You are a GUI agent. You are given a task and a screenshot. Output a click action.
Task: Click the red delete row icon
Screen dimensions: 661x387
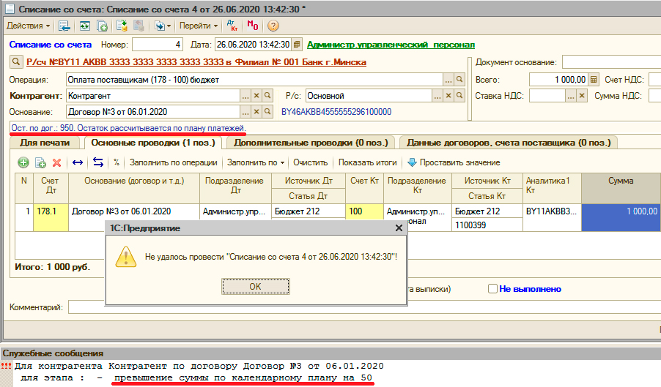[x=57, y=162]
